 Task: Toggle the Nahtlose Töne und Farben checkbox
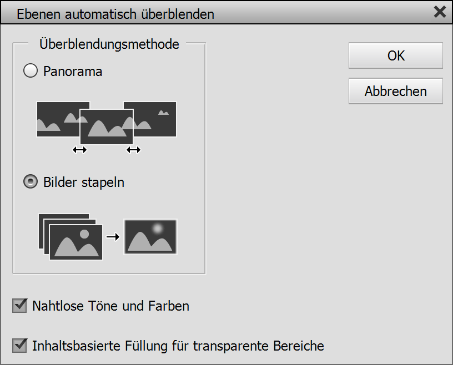click(20, 306)
